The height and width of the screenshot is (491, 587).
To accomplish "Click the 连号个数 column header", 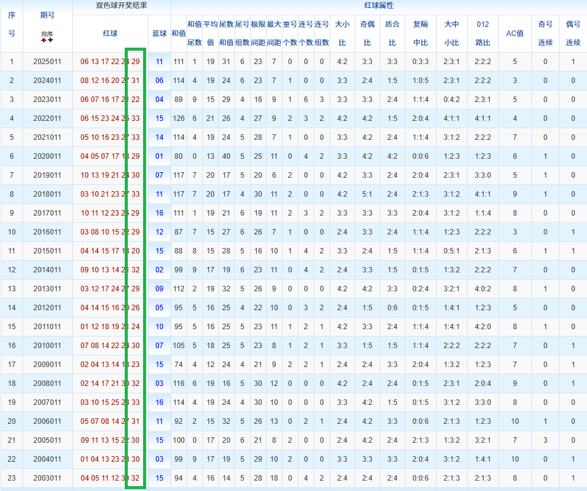I will pos(306,33).
